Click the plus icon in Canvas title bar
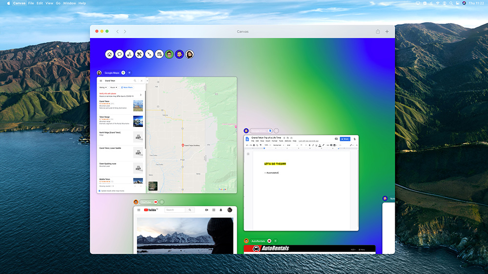The width and height of the screenshot is (488, 274). tap(387, 31)
